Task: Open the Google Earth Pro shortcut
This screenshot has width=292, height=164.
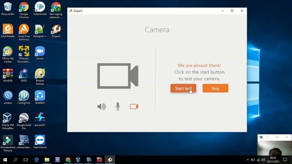Action: pos(24,121)
